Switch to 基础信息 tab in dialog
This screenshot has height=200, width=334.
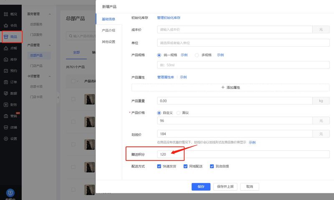[x=109, y=19]
